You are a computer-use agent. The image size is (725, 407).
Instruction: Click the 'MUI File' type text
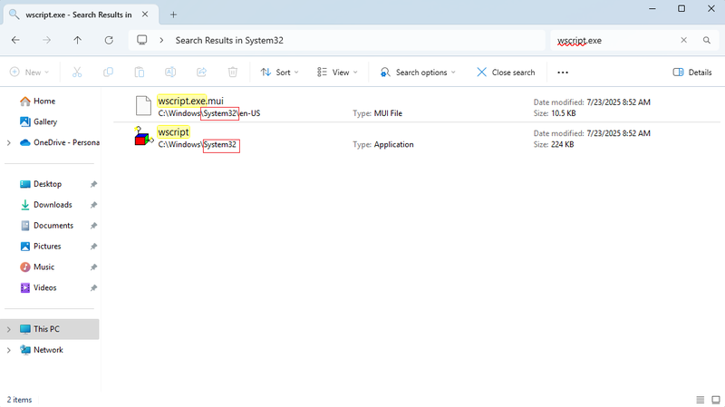tap(388, 113)
